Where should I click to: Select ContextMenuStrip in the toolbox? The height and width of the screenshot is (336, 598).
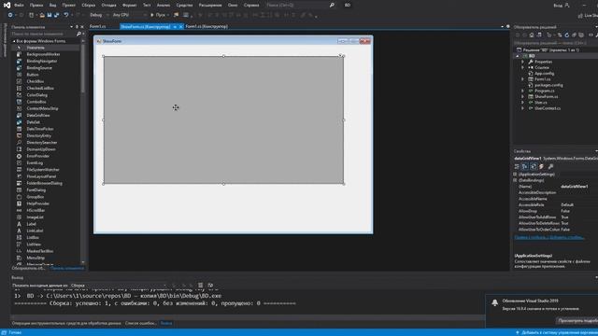pyautogui.click(x=42, y=108)
